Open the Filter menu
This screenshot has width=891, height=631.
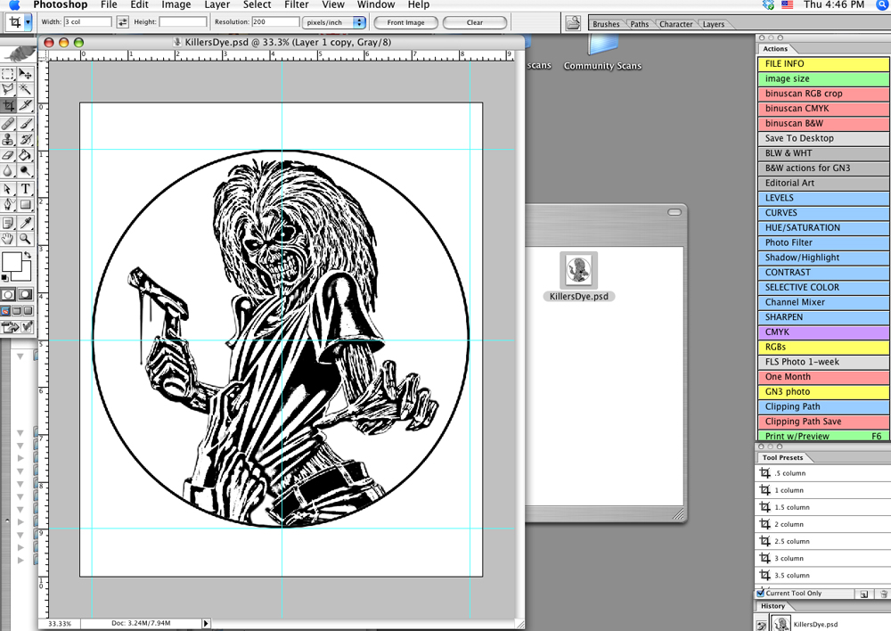296,5
